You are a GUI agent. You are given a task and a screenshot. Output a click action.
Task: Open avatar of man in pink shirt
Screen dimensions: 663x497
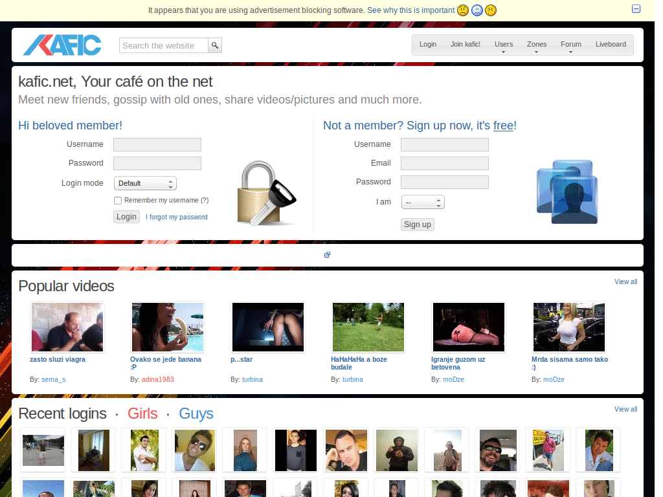coord(548,450)
